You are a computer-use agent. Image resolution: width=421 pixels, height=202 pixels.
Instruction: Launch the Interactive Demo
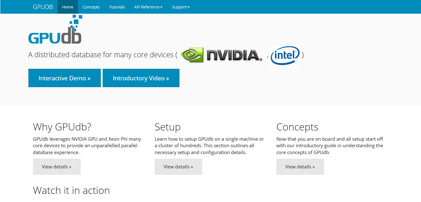click(x=65, y=78)
